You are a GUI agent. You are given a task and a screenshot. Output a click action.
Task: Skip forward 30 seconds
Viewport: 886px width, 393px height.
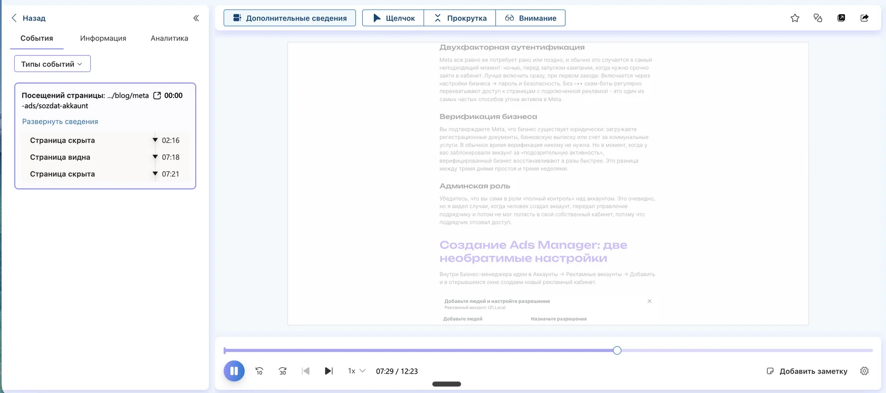pos(283,371)
